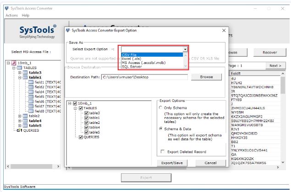Screen dimensions: 291x192
Task: Click the table2 icon in left tree
Action: (25, 116)
